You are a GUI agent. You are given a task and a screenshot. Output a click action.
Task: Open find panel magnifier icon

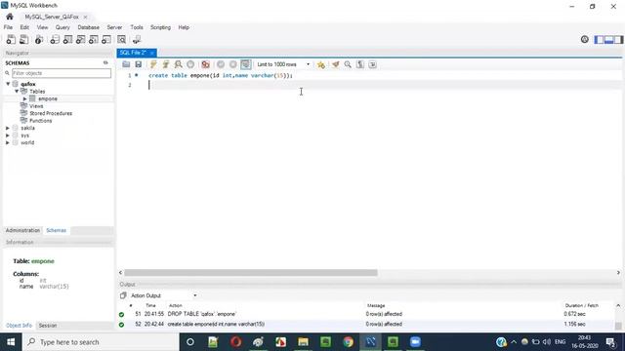point(348,64)
